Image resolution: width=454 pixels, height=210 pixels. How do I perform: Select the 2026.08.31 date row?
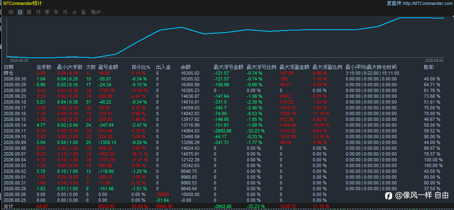pos(15,183)
